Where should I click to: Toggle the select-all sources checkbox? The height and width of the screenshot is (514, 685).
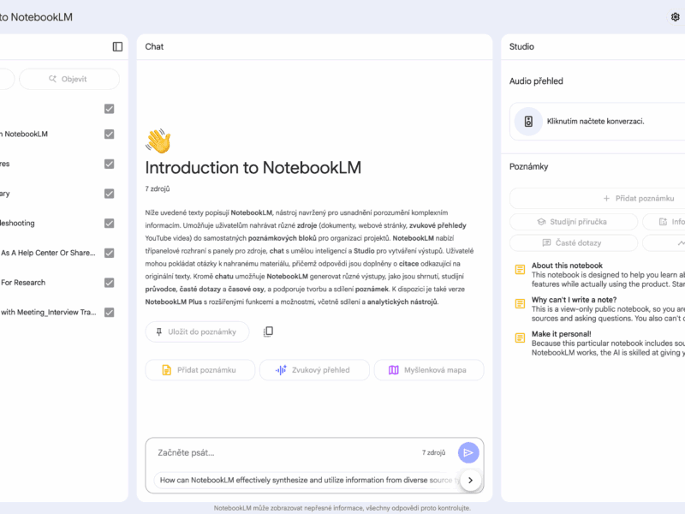110,109
